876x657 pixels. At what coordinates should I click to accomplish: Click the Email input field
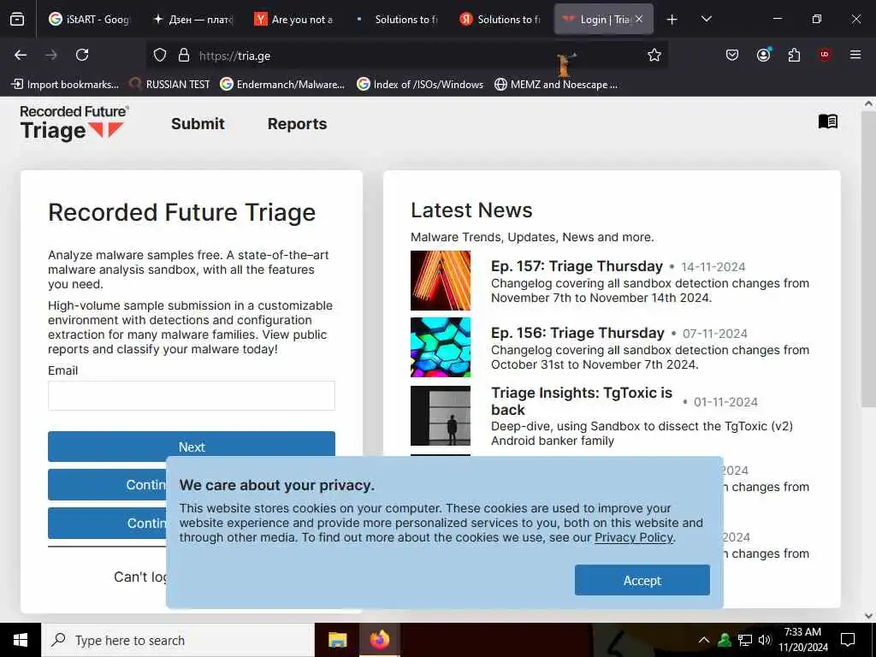[192, 395]
